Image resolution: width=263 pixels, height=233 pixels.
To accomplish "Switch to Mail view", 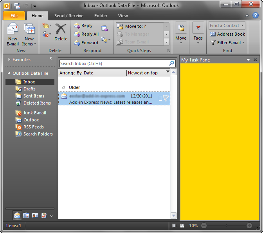I will pos(17,215).
